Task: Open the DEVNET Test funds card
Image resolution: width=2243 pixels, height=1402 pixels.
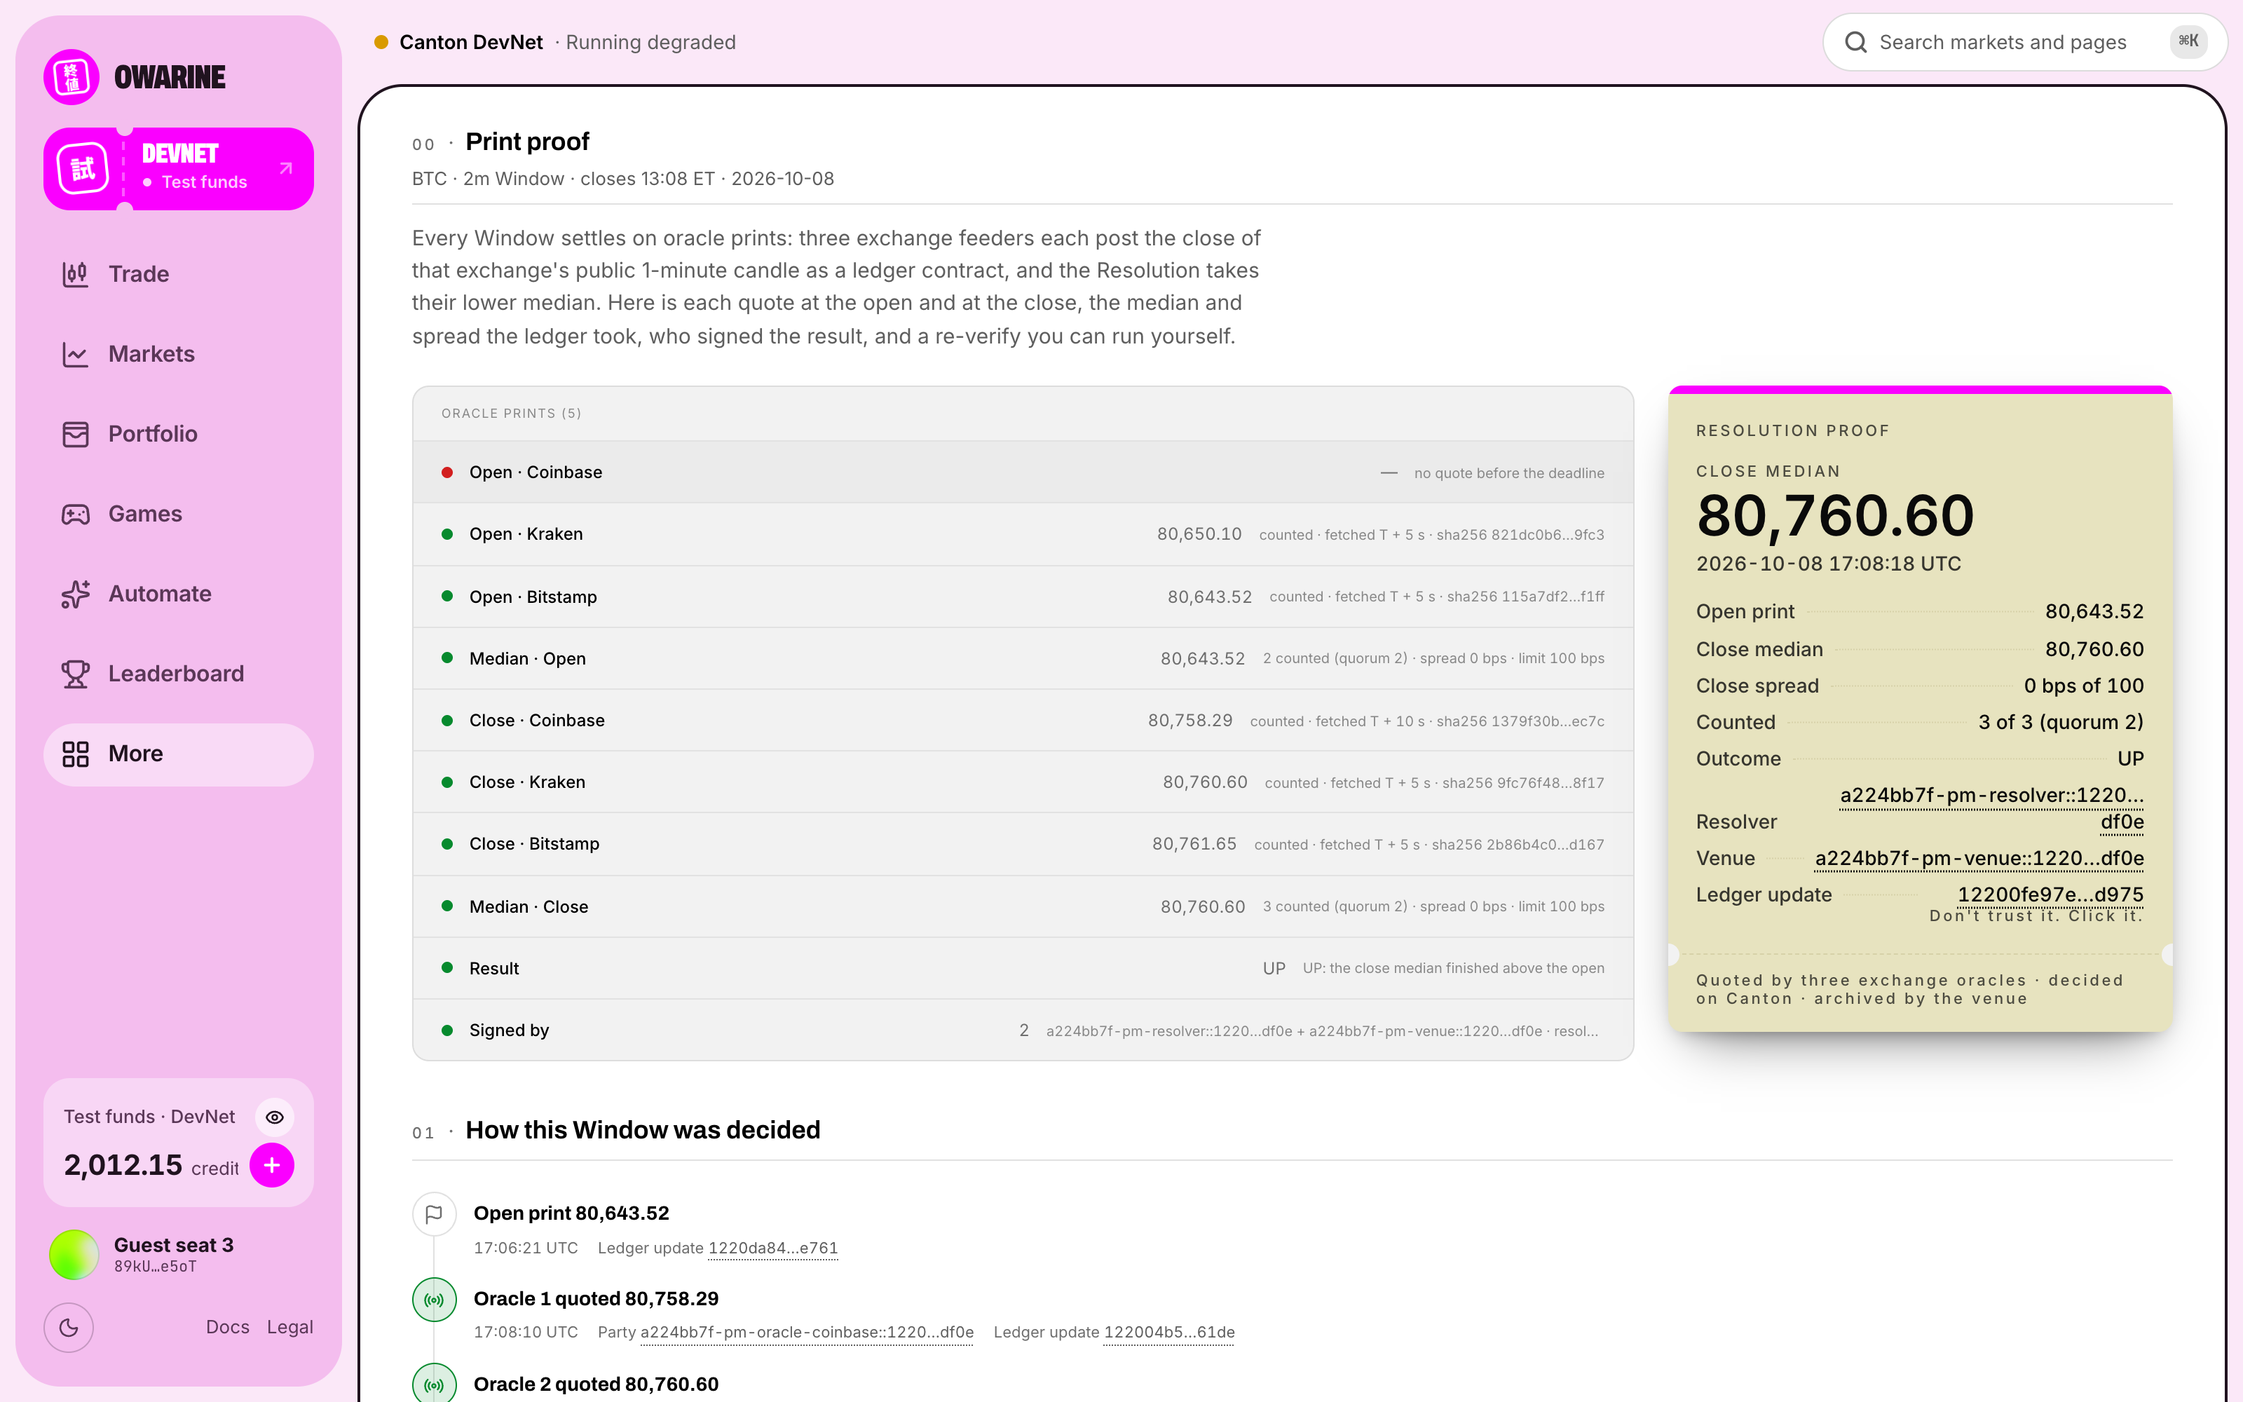Action: pos(178,169)
